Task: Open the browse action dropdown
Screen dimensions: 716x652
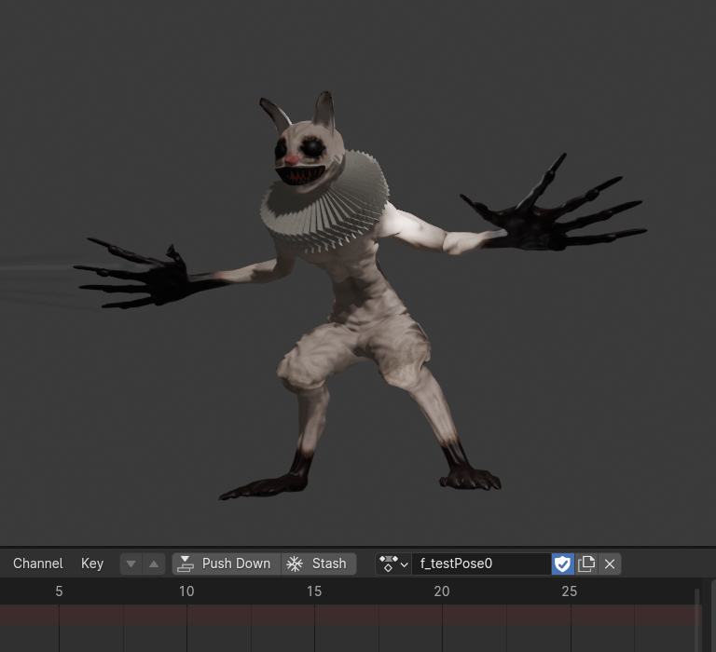Action: pos(393,564)
